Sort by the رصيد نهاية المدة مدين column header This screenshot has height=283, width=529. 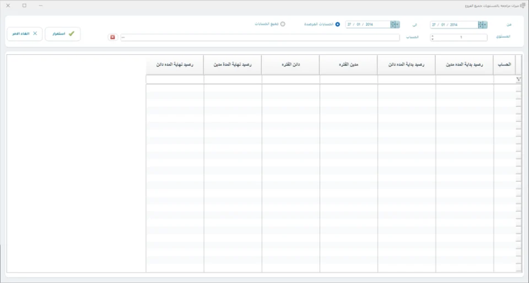pyautogui.click(x=233, y=65)
